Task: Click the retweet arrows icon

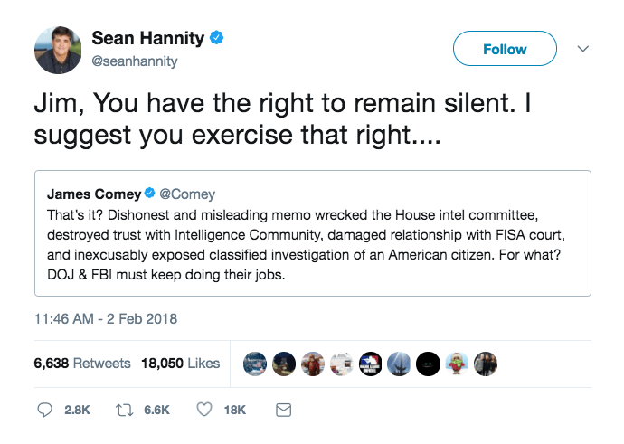Action: [x=124, y=410]
